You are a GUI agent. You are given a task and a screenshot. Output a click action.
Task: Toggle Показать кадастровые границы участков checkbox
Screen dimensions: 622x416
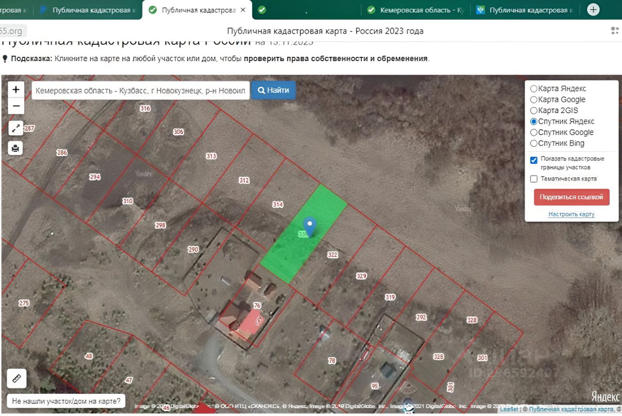(534, 160)
